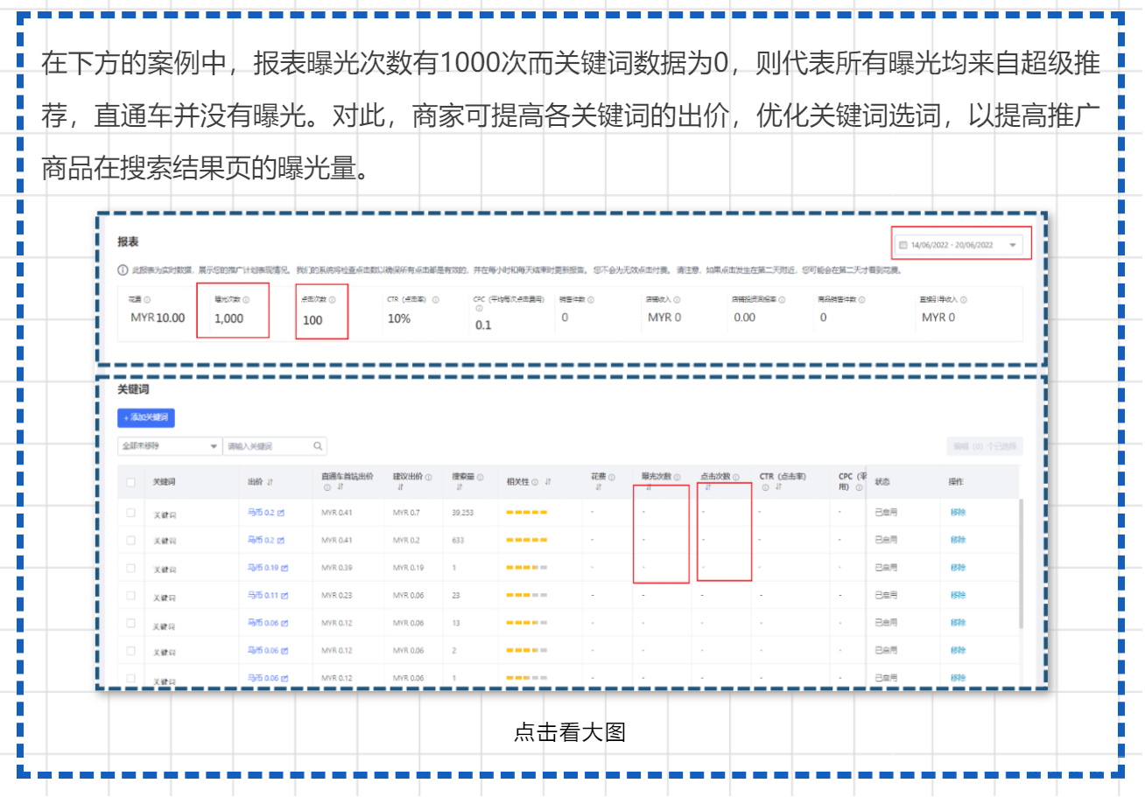Click 移除 on the first keyword row
This screenshot has height=797, width=1145.
[x=959, y=513]
